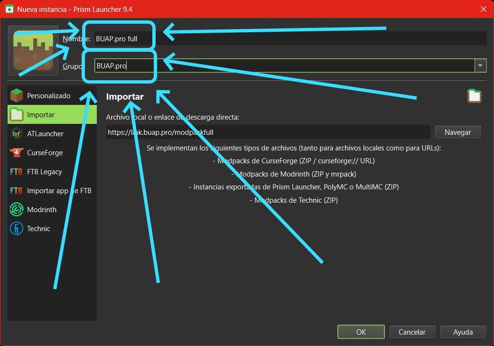Open help with the Ayuda button
Screen dimensions: 494x346
pyautogui.click(x=463, y=332)
